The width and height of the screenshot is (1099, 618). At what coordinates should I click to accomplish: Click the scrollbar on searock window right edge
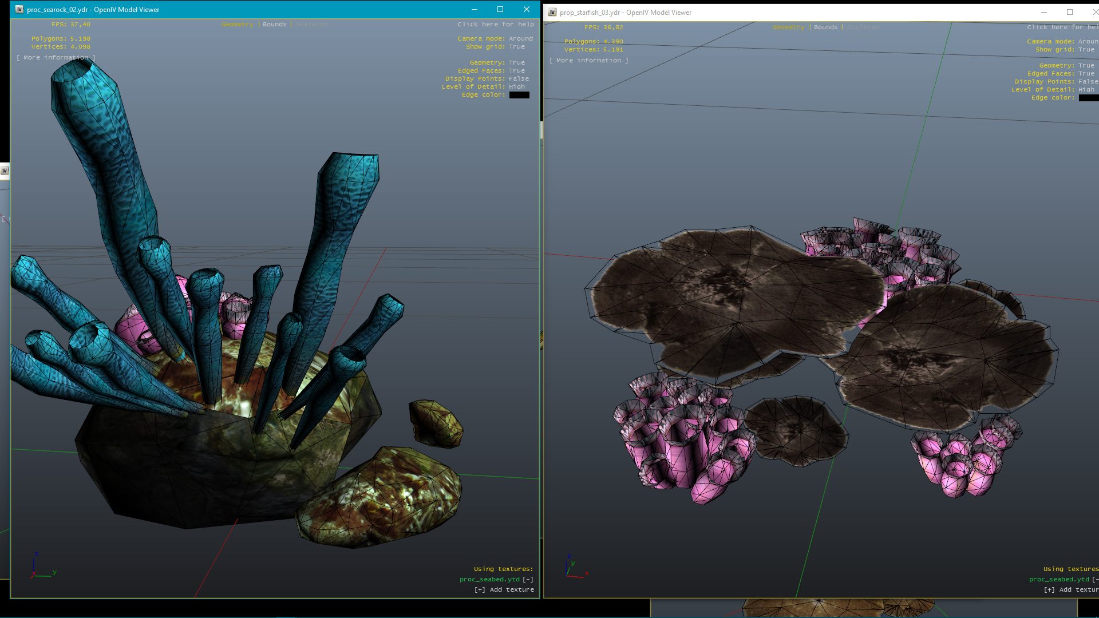click(x=540, y=130)
